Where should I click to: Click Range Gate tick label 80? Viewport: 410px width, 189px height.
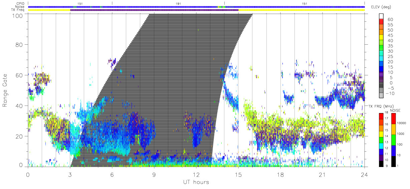tap(19, 44)
